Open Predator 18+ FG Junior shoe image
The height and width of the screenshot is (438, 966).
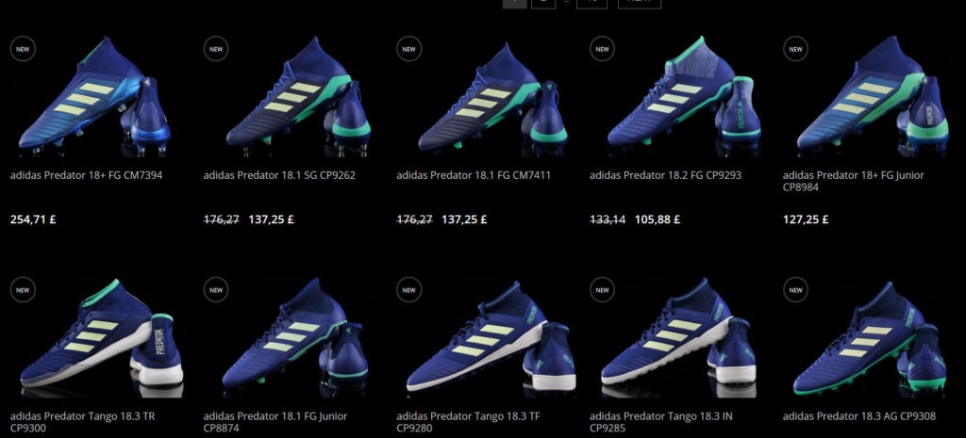point(873,94)
